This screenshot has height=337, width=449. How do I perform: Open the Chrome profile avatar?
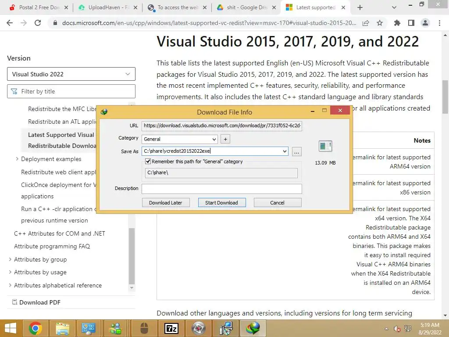pyautogui.click(x=425, y=23)
